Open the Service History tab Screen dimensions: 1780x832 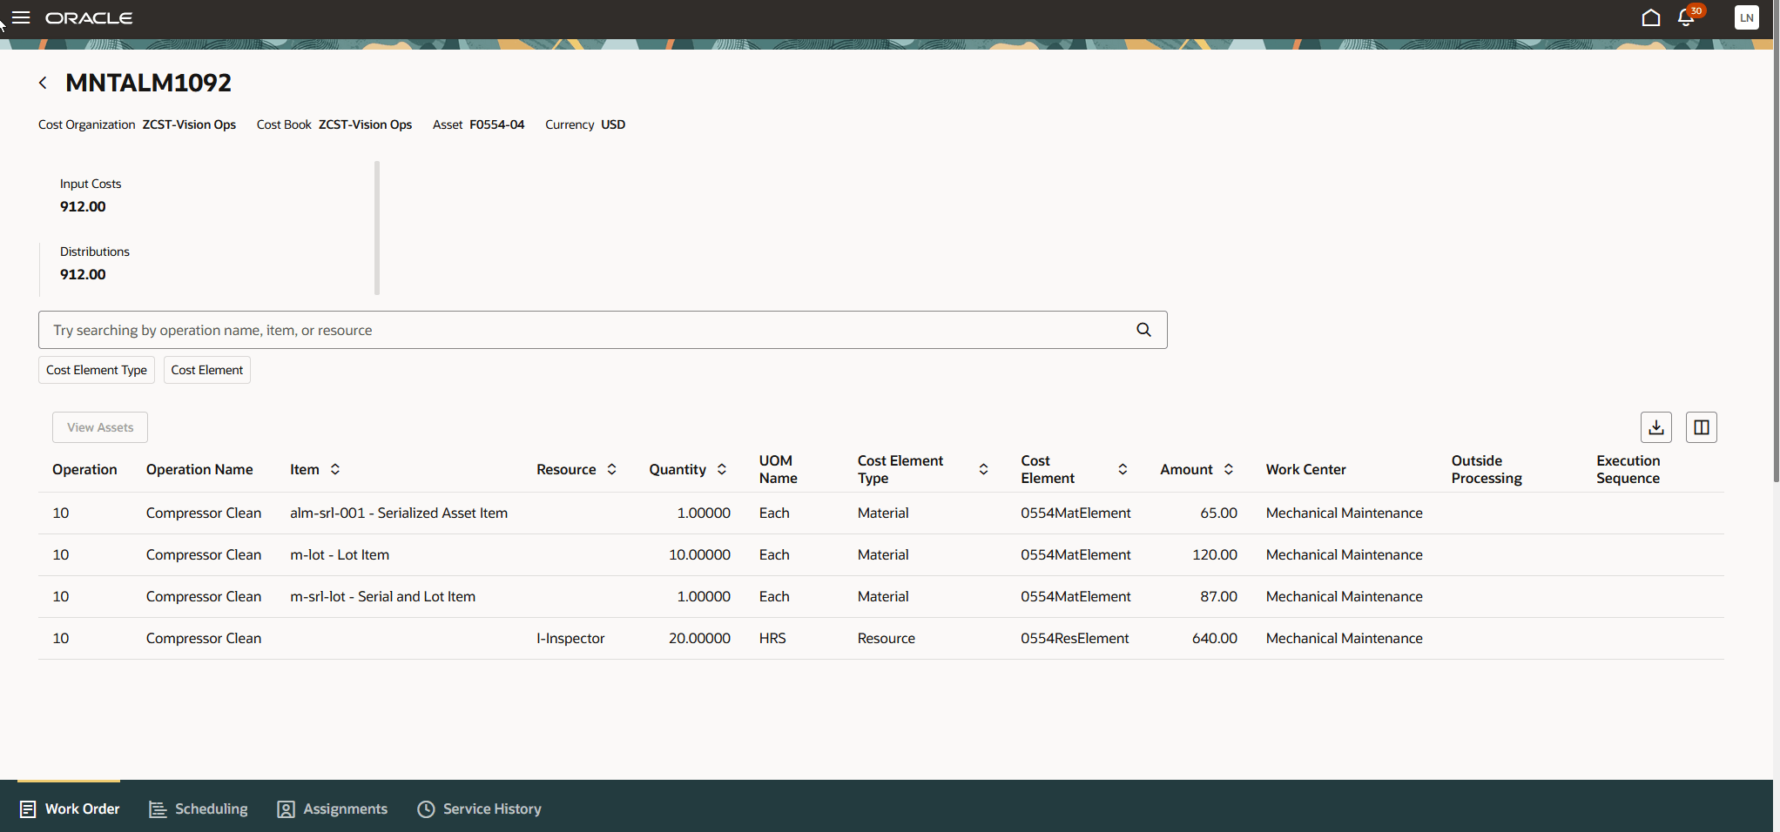click(478, 809)
